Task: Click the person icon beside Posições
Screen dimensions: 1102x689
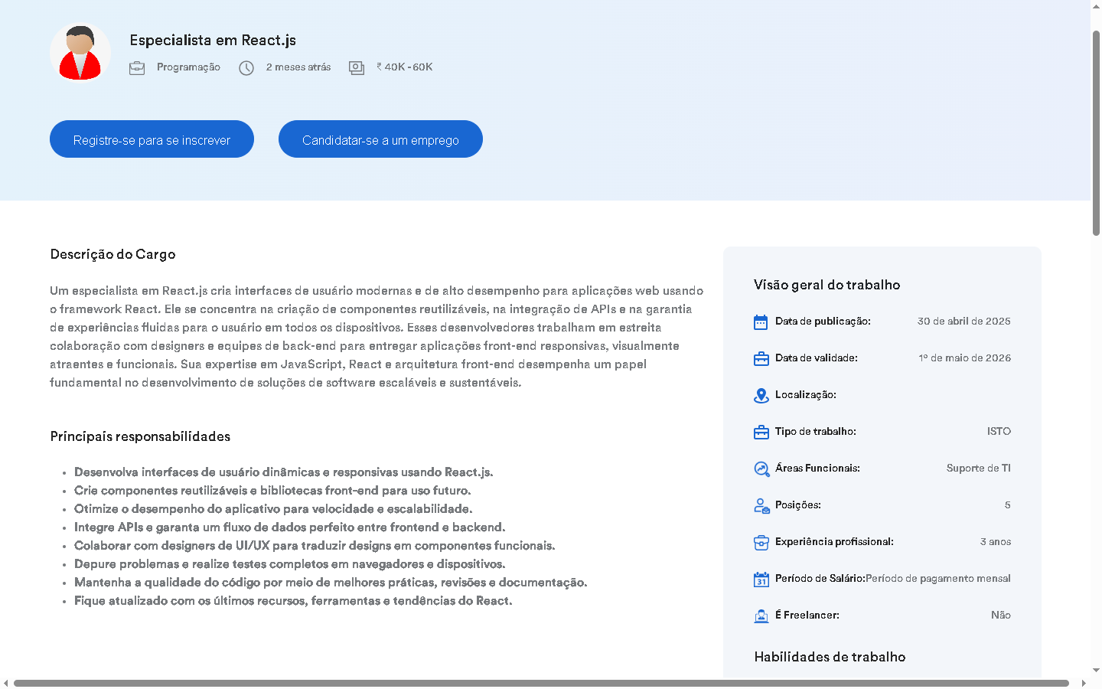Action: (761, 506)
